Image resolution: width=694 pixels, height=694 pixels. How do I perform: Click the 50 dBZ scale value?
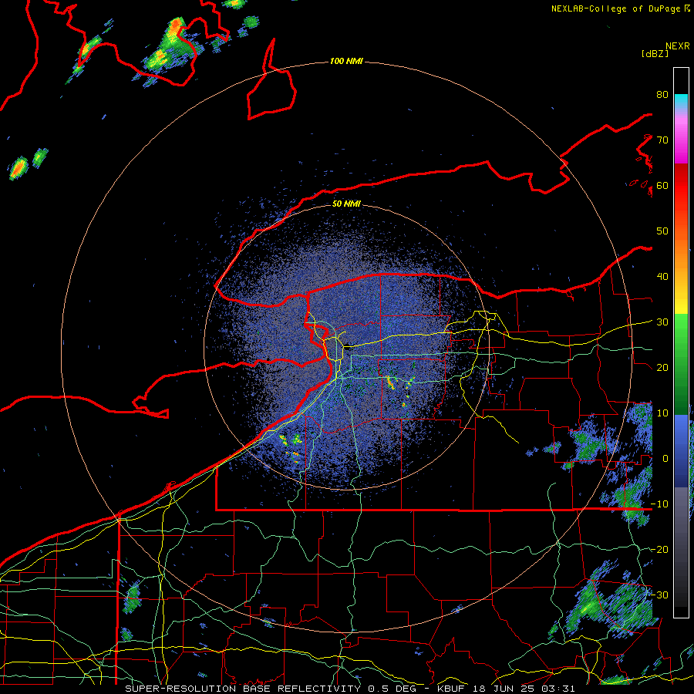pyautogui.click(x=662, y=231)
